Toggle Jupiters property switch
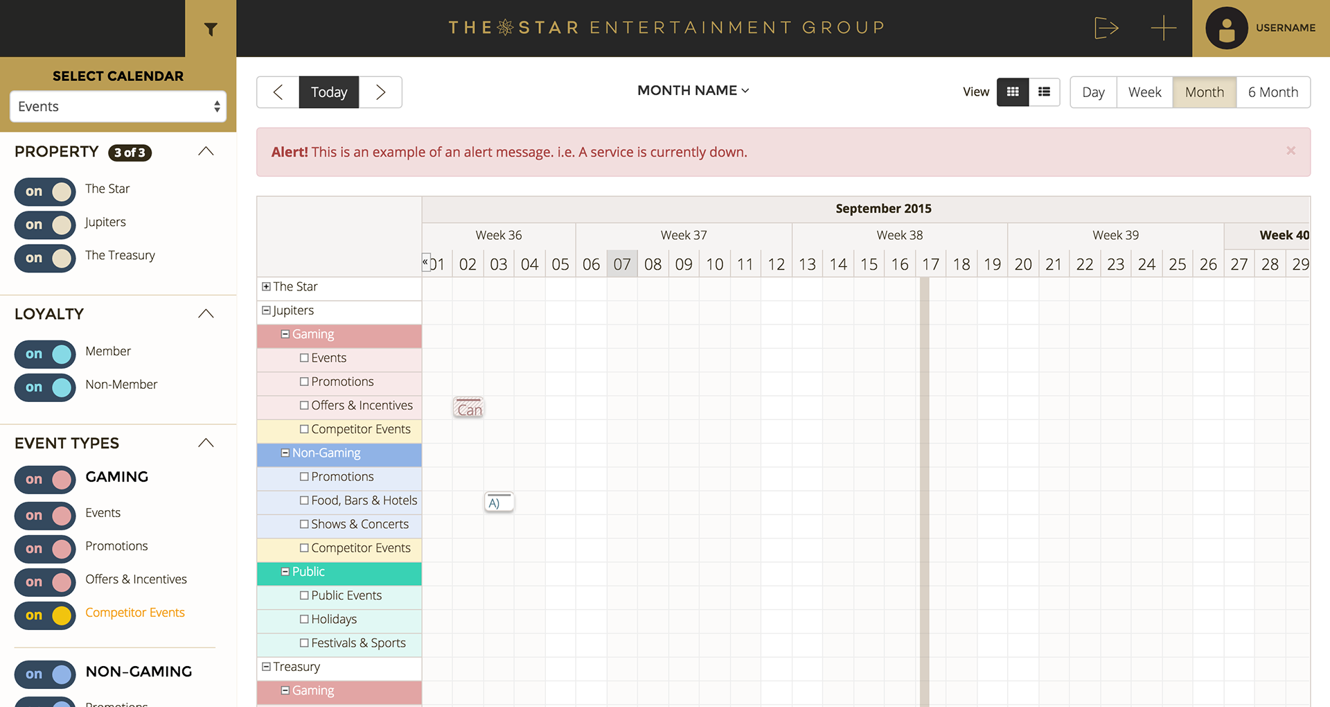The image size is (1330, 707). pyautogui.click(x=45, y=225)
